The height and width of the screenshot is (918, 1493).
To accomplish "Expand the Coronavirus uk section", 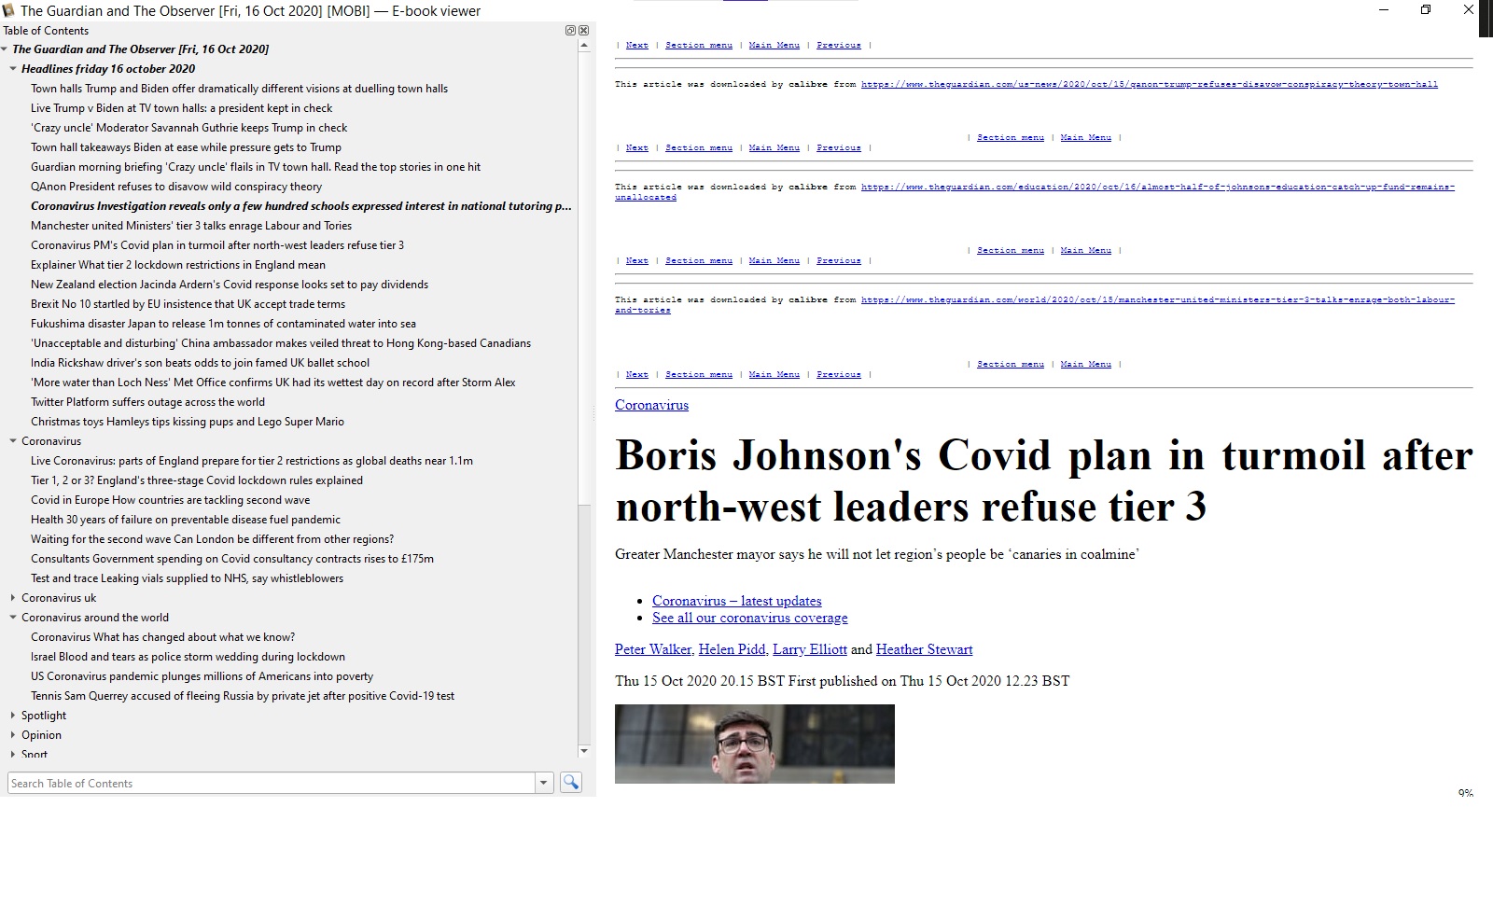I will (x=13, y=598).
